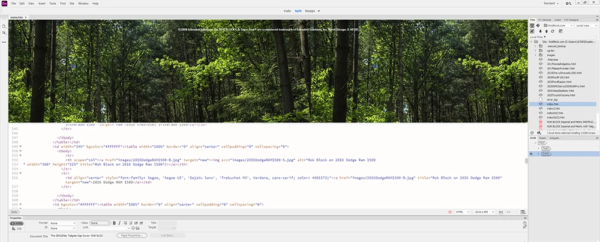This screenshot has height=242, width=600.
Task: Click the body tag in tag selector
Action: pos(14,212)
